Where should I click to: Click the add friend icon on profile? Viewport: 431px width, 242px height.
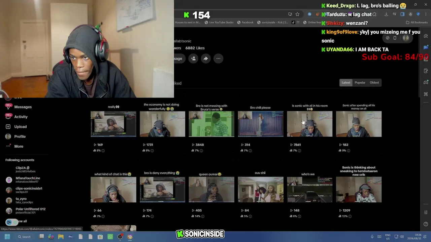tap(193, 58)
